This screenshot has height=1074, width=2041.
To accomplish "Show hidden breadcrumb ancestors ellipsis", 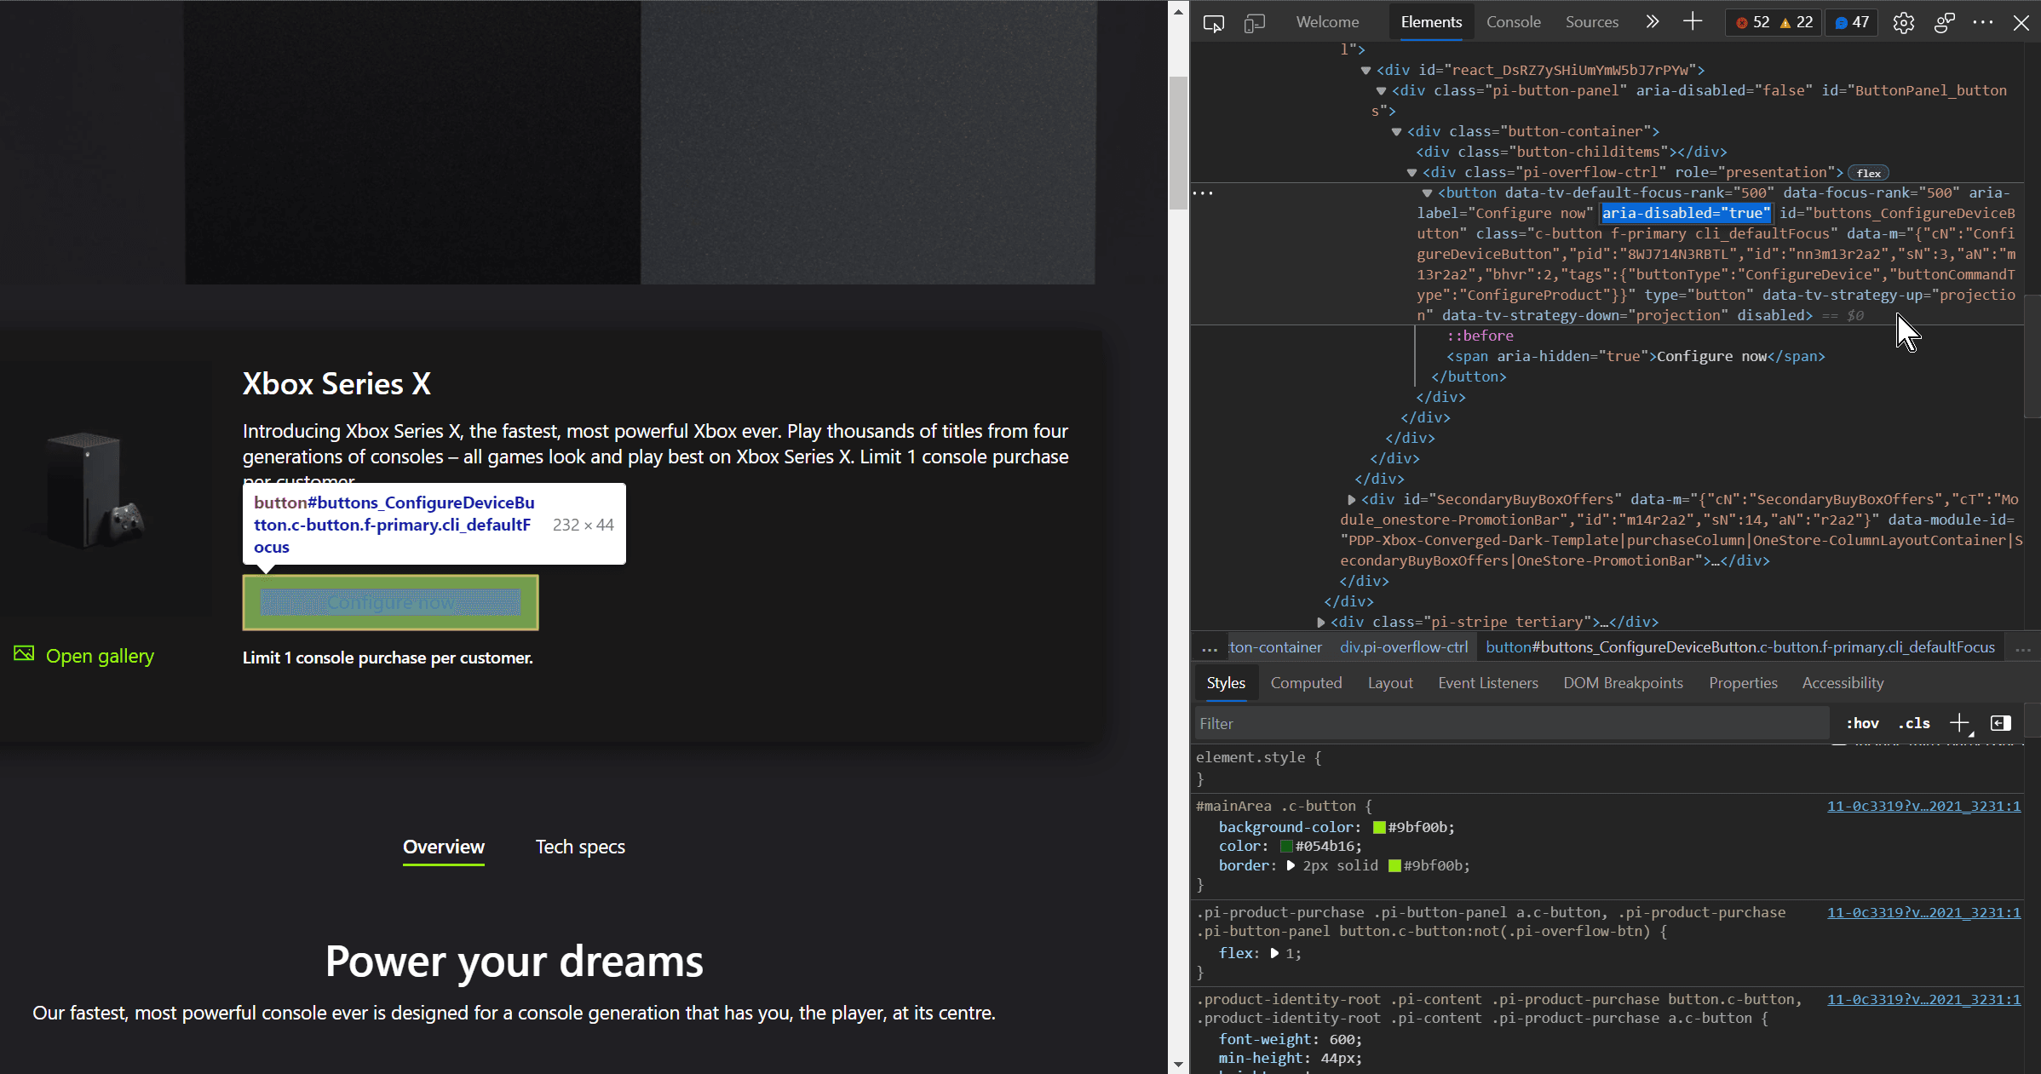I will coord(1210,648).
